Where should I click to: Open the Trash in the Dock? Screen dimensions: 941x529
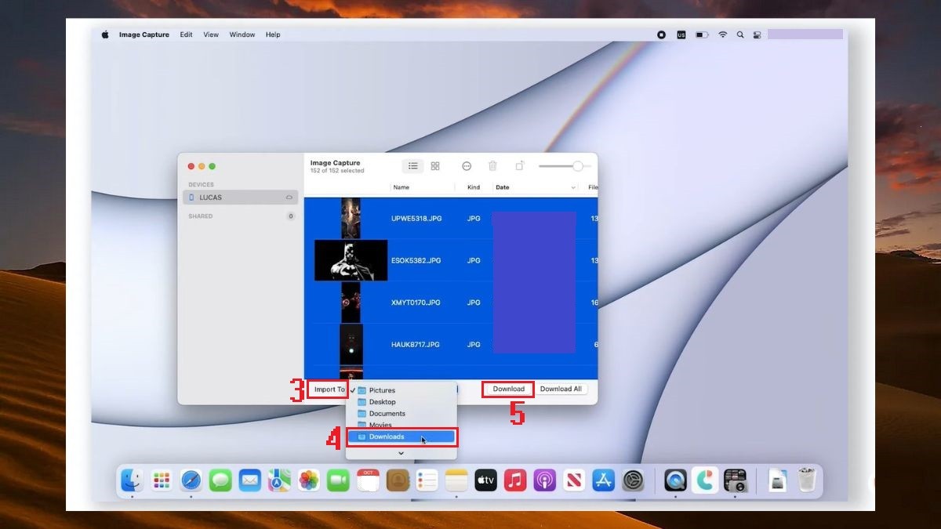pos(807,480)
